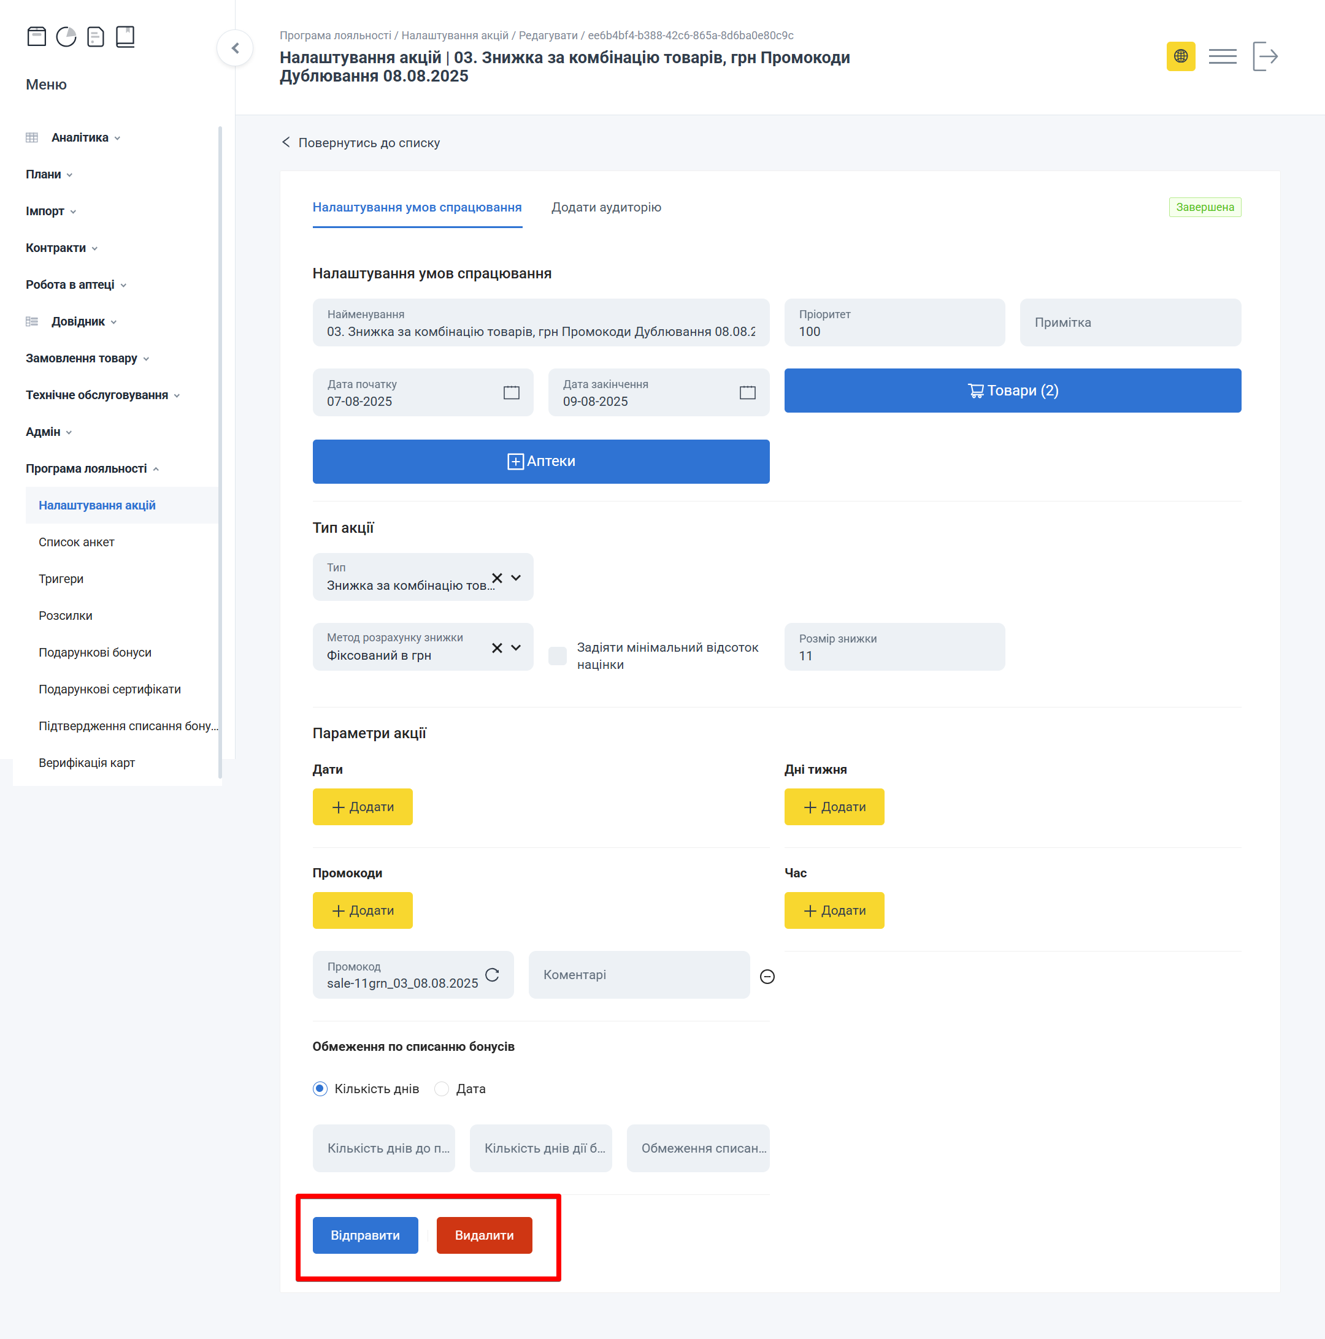
Task: Select the Кількість днів radio button
Action: click(320, 1089)
